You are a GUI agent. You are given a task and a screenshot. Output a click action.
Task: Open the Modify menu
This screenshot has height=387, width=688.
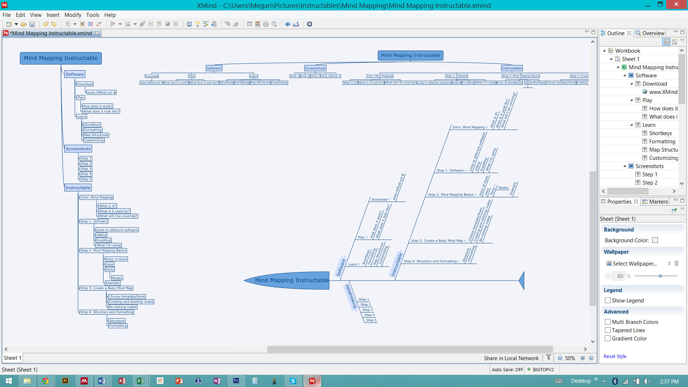[x=73, y=15]
